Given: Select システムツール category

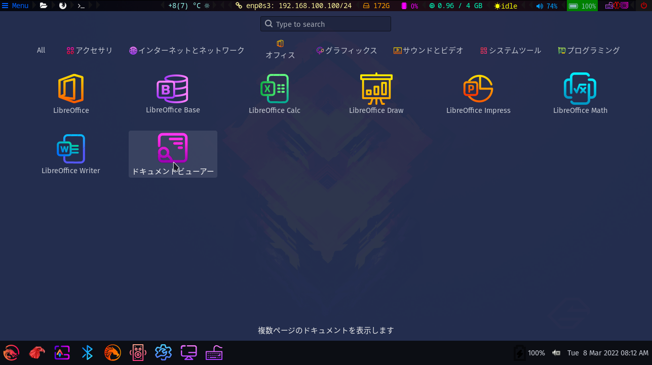Looking at the screenshot, I should click(x=511, y=50).
